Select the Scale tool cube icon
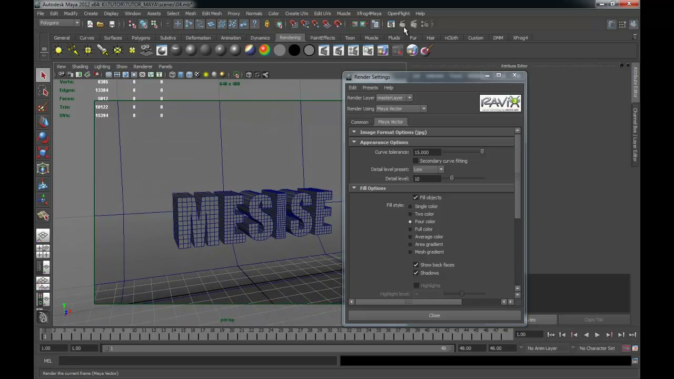Screen dimensions: 674x379 click(x=43, y=153)
